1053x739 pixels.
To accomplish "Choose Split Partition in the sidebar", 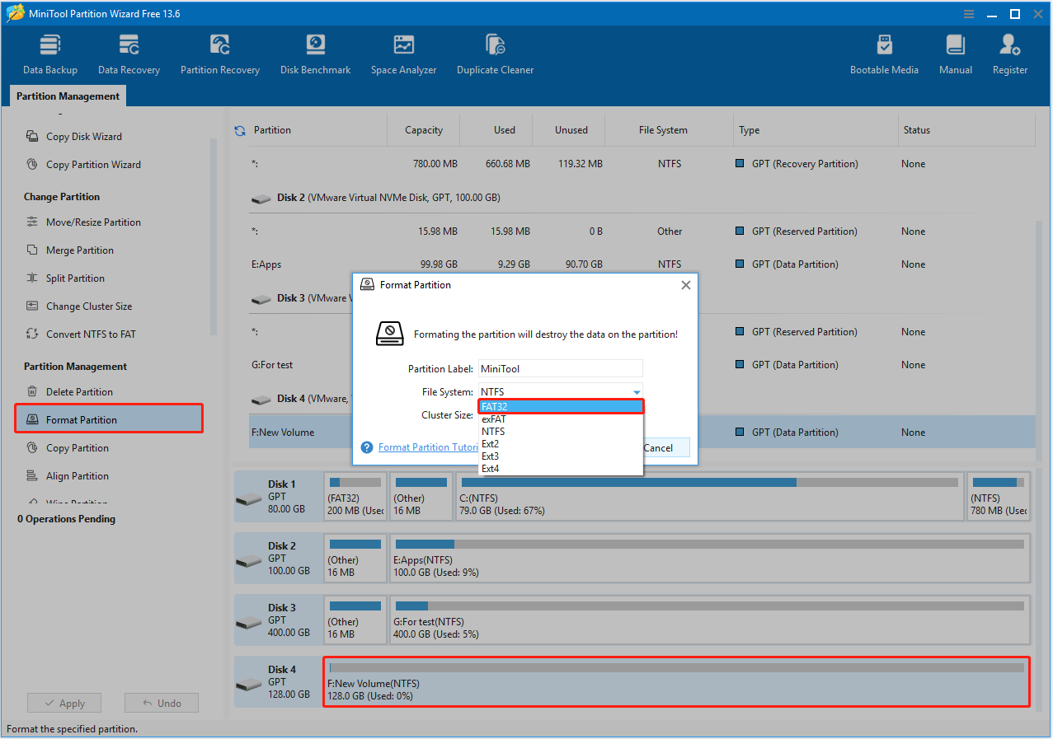I will 75,278.
